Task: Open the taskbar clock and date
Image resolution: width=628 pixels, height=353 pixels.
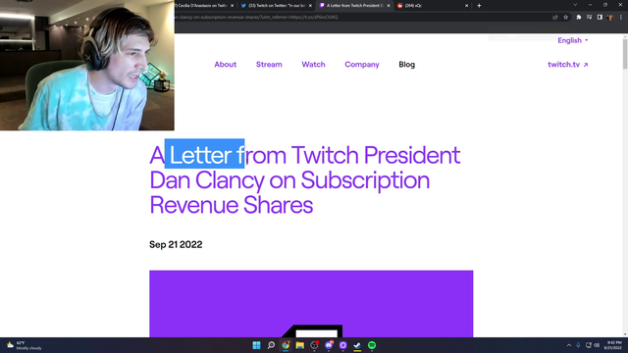Action: coord(614,345)
